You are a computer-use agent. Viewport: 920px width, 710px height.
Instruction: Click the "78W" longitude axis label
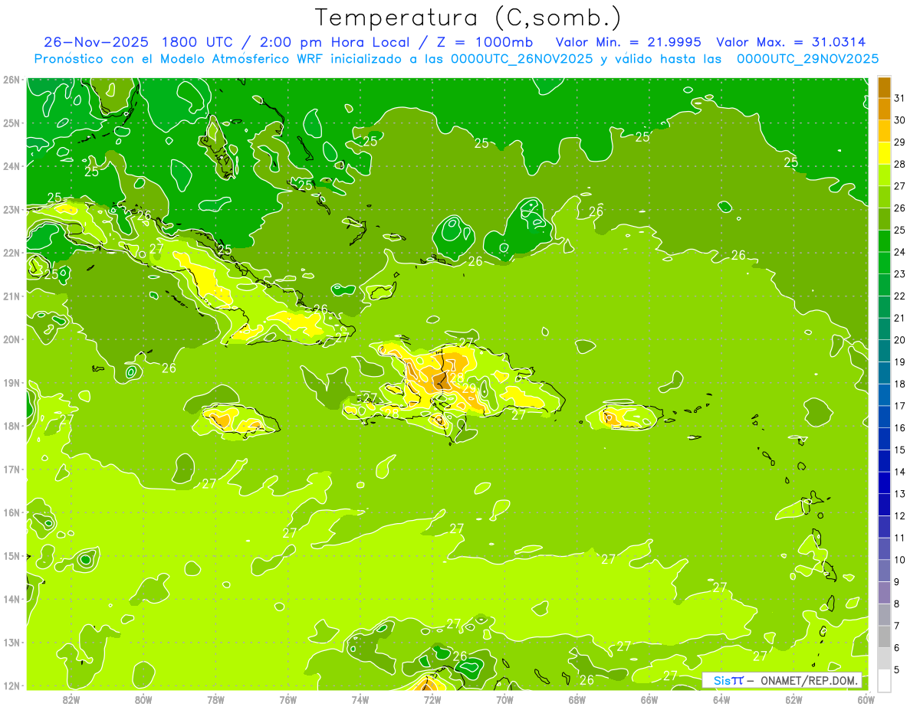pyautogui.click(x=215, y=699)
